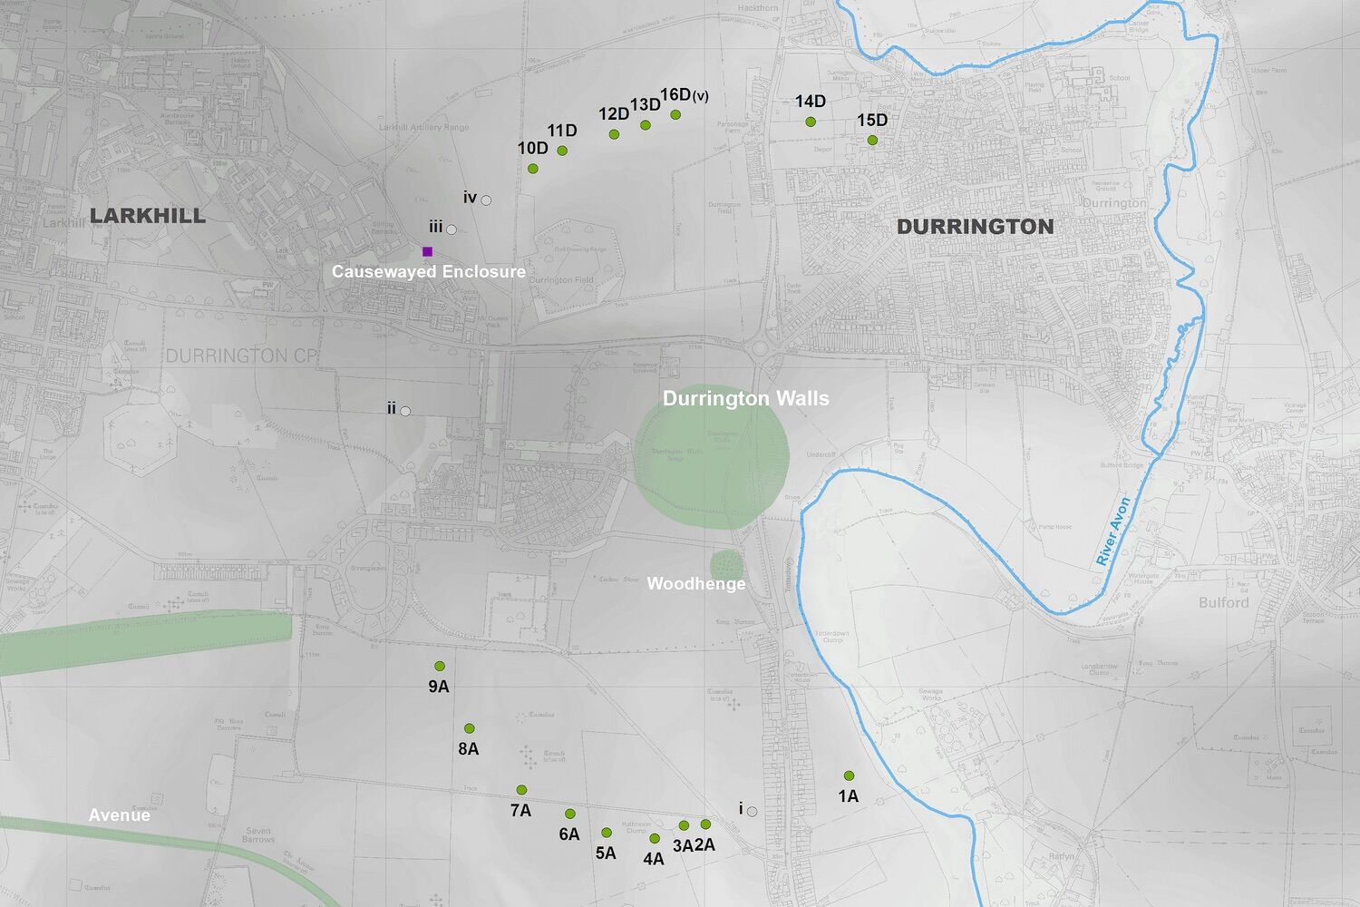Select the green dot for 5A

click(x=607, y=833)
